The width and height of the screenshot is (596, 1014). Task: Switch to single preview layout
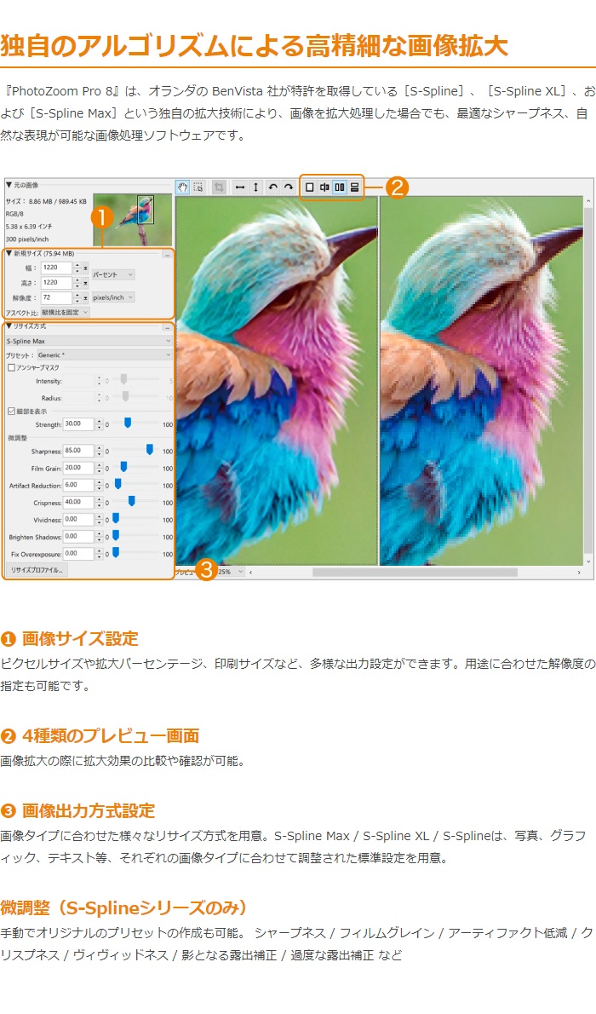pos(310,187)
